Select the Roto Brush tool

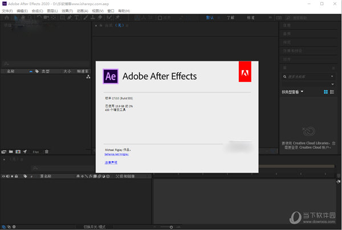109,18
